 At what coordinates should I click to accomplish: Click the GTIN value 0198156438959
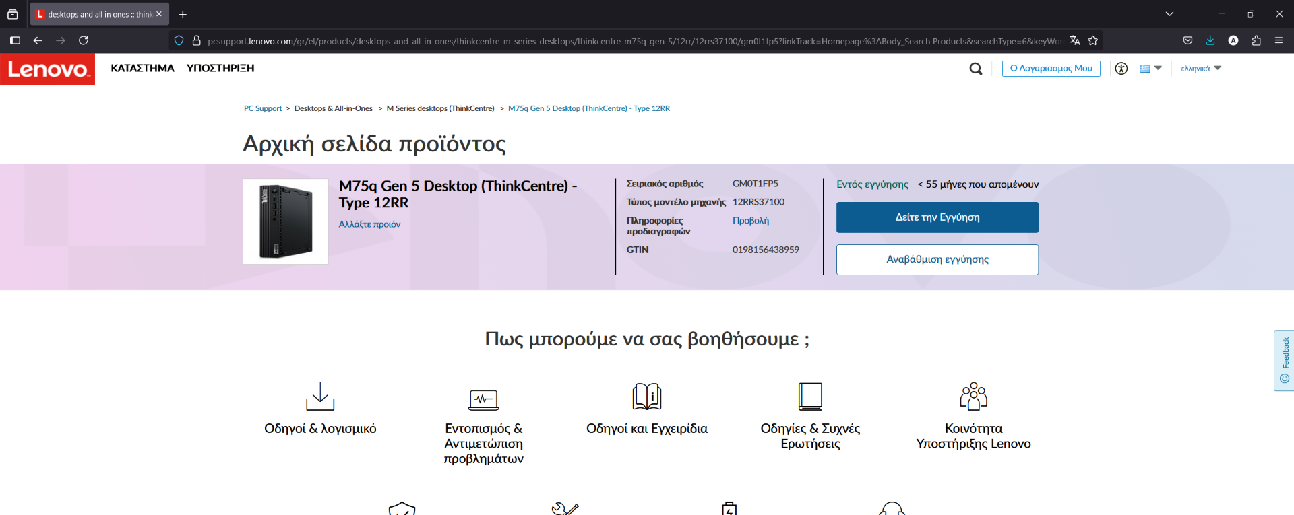pyautogui.click(x=766, y=250)
